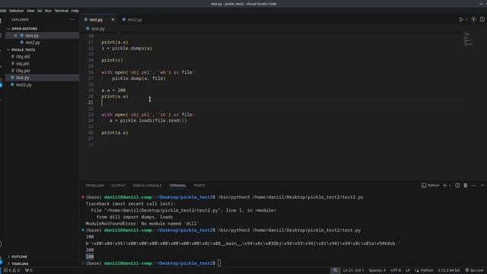The height and width of the screenshot is (274, 487).
Task: Click the pickle.loads(file.read()) code line
Action: click(x=148, y=120)
